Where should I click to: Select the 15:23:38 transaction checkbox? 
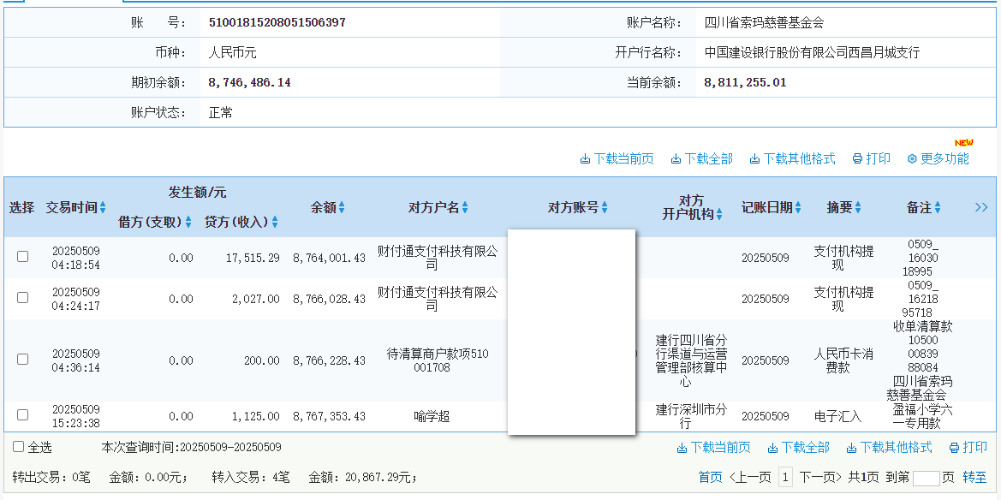(x=23, y=415)
